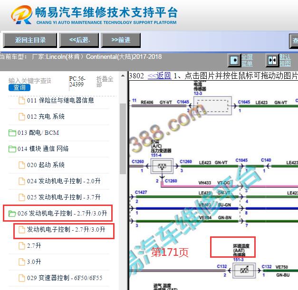Click the 151-4 reference label
This screenshot has width=298, height=290.
[156, 155]
